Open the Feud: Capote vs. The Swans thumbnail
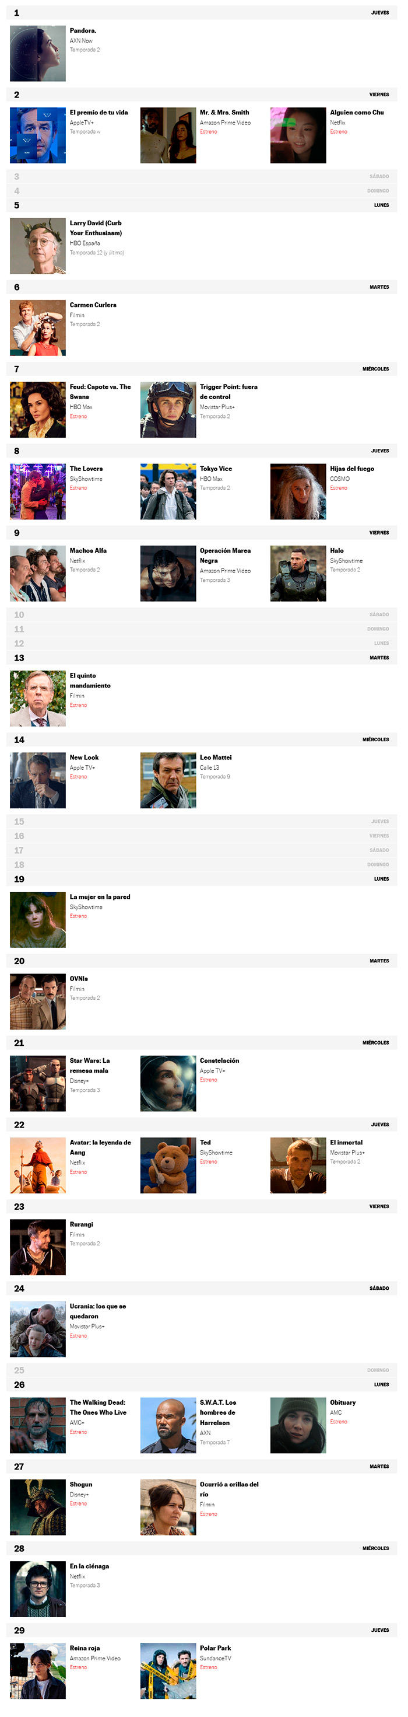Viewport: 408px width, 1717px height. coord(38,410)
